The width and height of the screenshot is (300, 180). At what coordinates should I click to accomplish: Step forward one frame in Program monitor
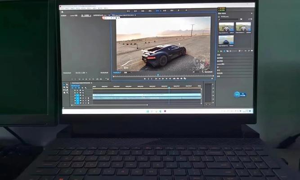click(x=166, y=79)
